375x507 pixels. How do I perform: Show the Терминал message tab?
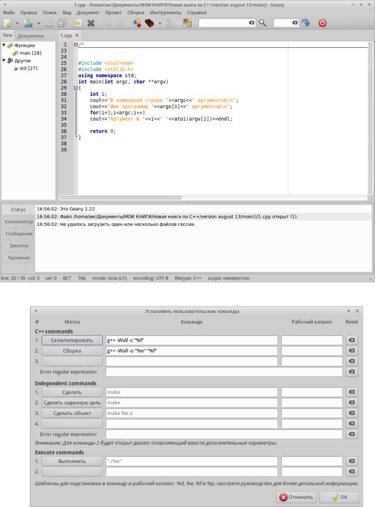(19, 258)
